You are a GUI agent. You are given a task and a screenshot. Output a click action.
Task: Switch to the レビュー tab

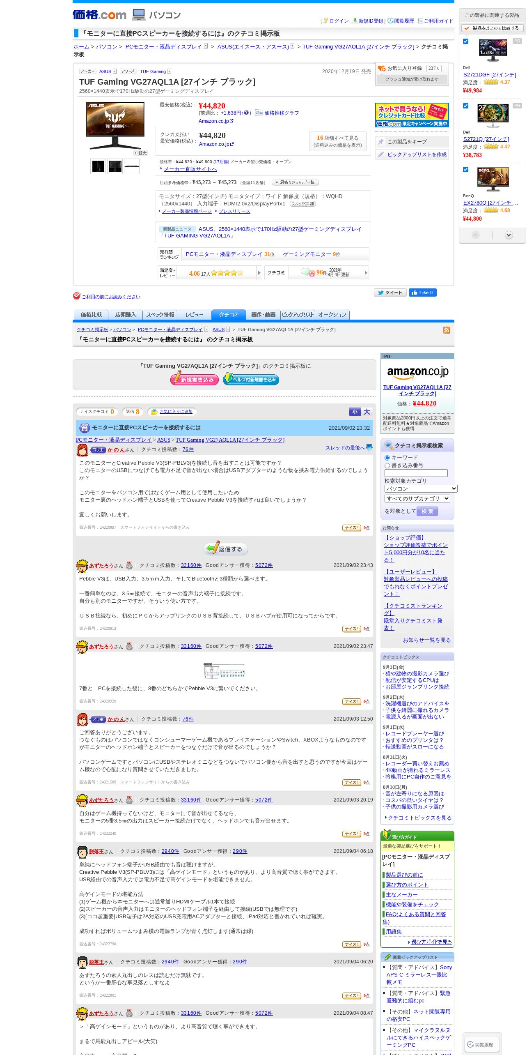click(194, 315)
